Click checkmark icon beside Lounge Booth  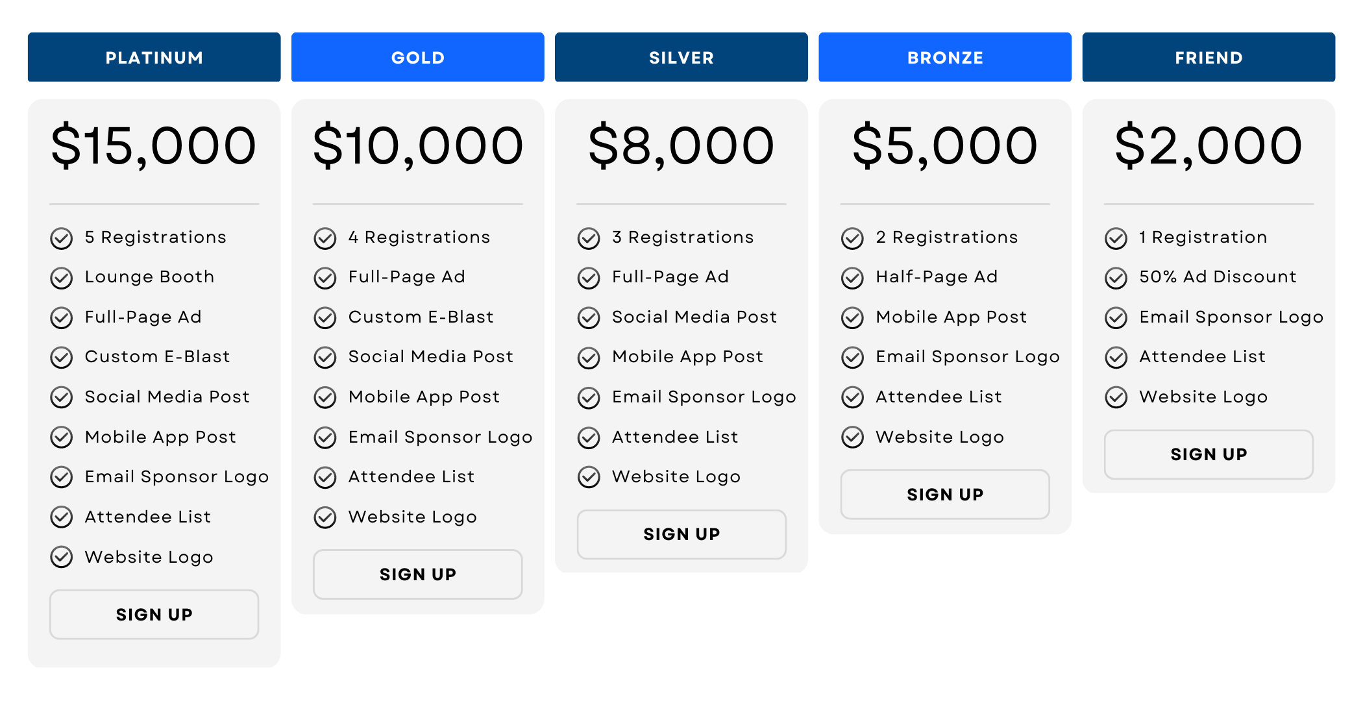(62, 278)
